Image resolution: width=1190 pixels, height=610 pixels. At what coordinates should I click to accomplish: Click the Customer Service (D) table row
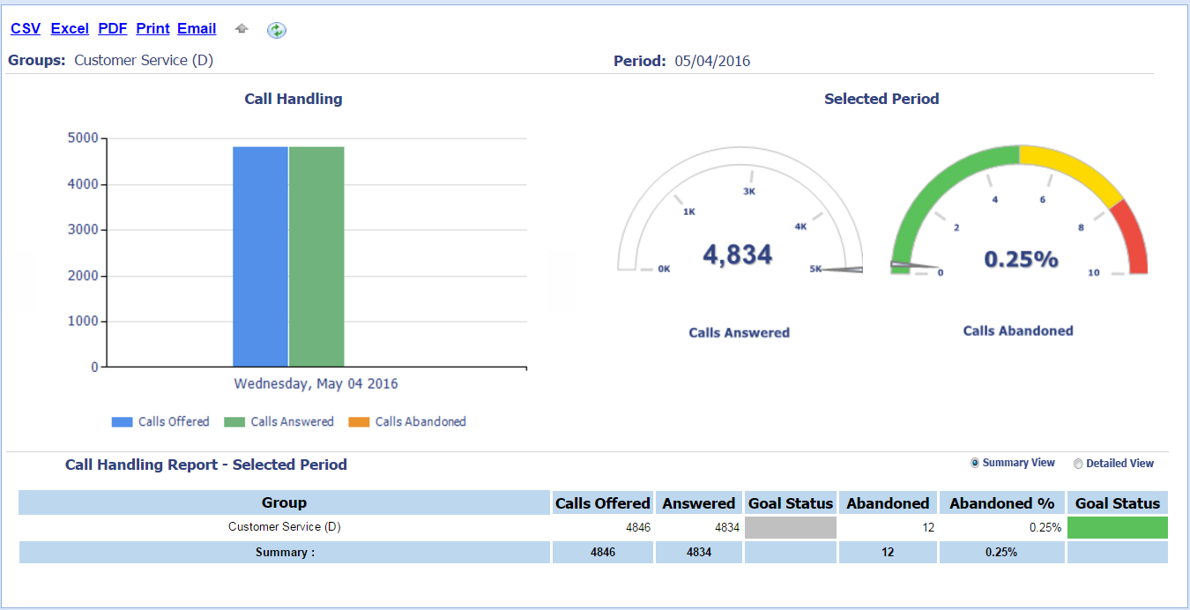point(284,527)
